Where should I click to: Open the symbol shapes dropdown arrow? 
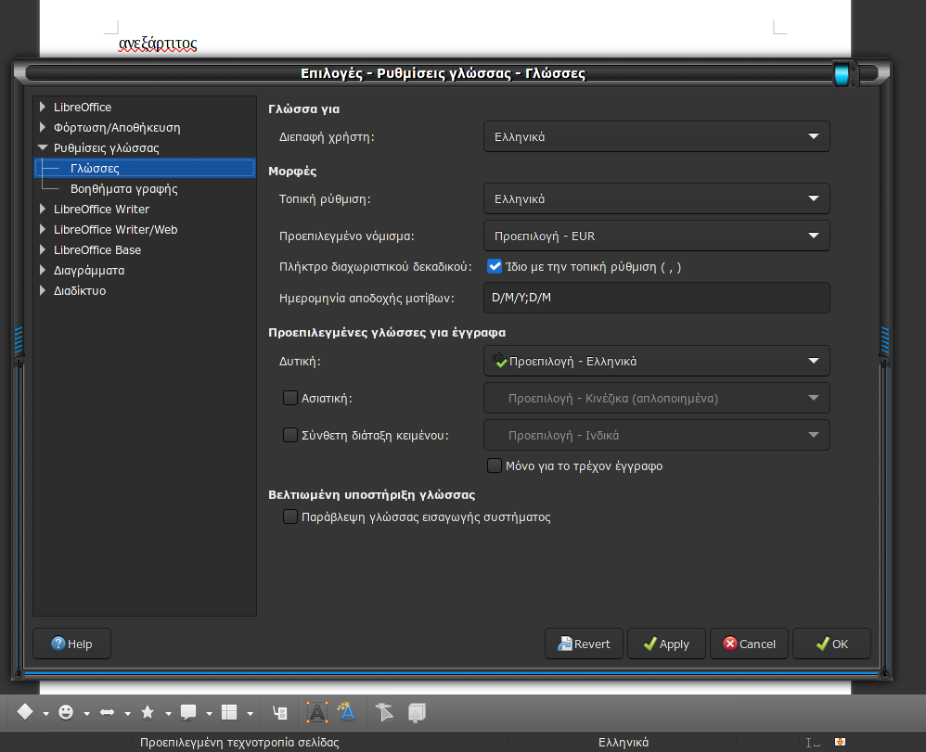click(86, 713)
